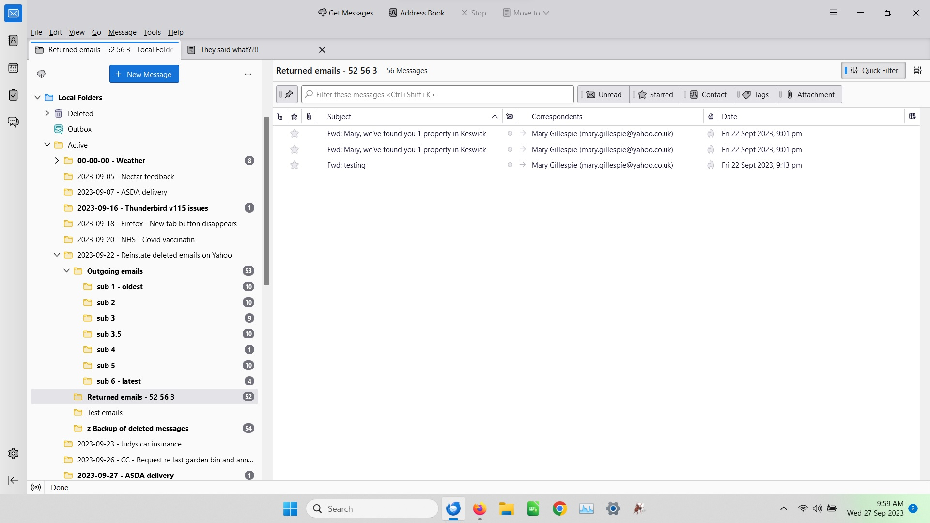Viewport: 930px width, 523px height.
Task: Click the column picker icon
Action: coord(912,116)
